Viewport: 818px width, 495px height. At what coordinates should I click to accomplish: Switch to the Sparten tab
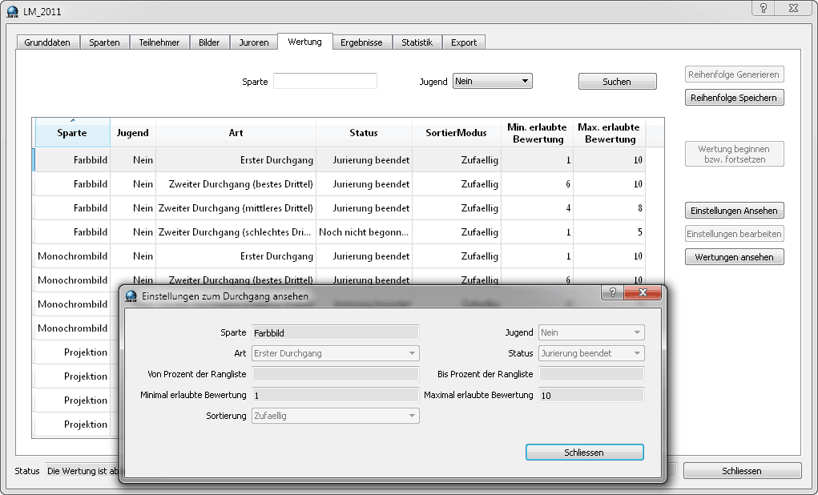[x=104, y=42]
